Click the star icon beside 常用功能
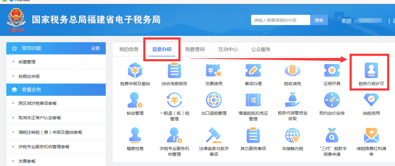Viewport: 395px width, 166px height. pos(14,48)
